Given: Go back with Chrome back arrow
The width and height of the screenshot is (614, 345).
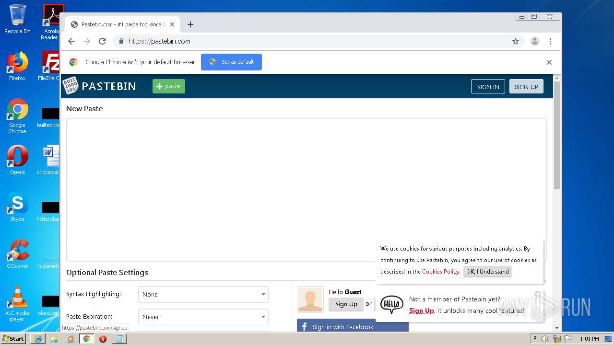Looking at the screenshot, I should pyautogui.click(x=71, y=41).
